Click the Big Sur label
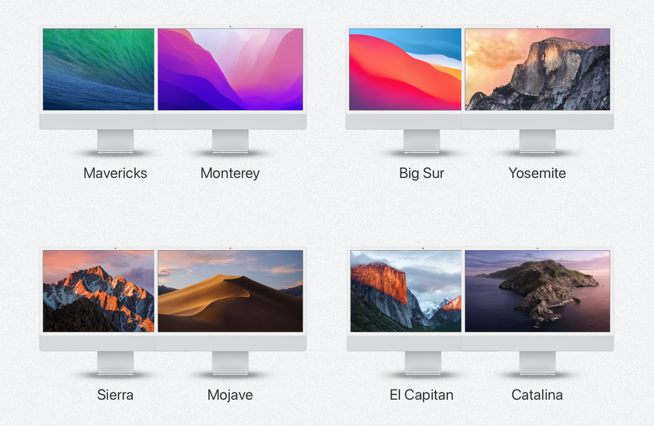Image resolution: width=654 pixels, height=426 pixels. click(x=421, y=173)
